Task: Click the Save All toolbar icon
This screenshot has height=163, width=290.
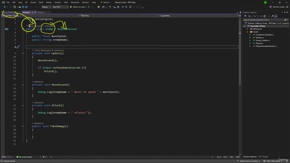Action: [x=26, y=7]
